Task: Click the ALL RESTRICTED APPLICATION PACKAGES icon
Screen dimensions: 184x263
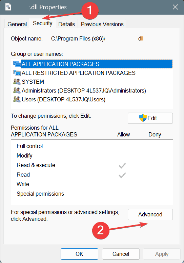Action: click(17, 73)
